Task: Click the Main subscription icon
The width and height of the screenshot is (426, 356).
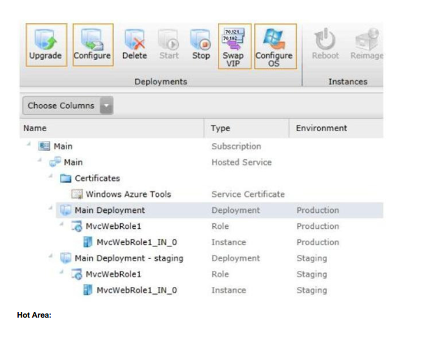Action: 44,146
